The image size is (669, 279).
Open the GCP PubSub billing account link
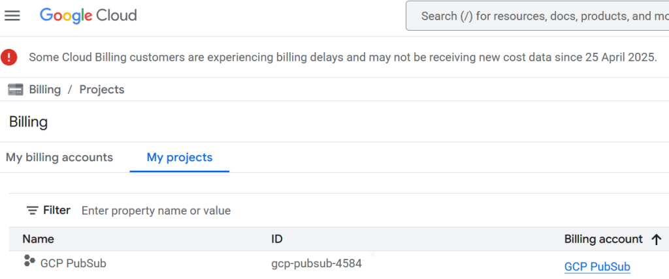pyautogui.click(x=597, y=267)
